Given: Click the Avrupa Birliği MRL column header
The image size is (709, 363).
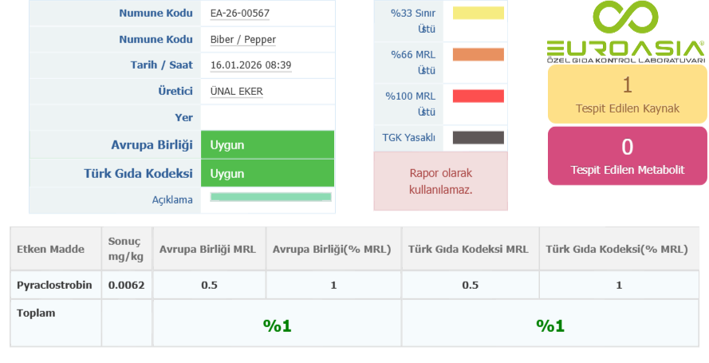Looking at the screenshot, I should 207,249.
